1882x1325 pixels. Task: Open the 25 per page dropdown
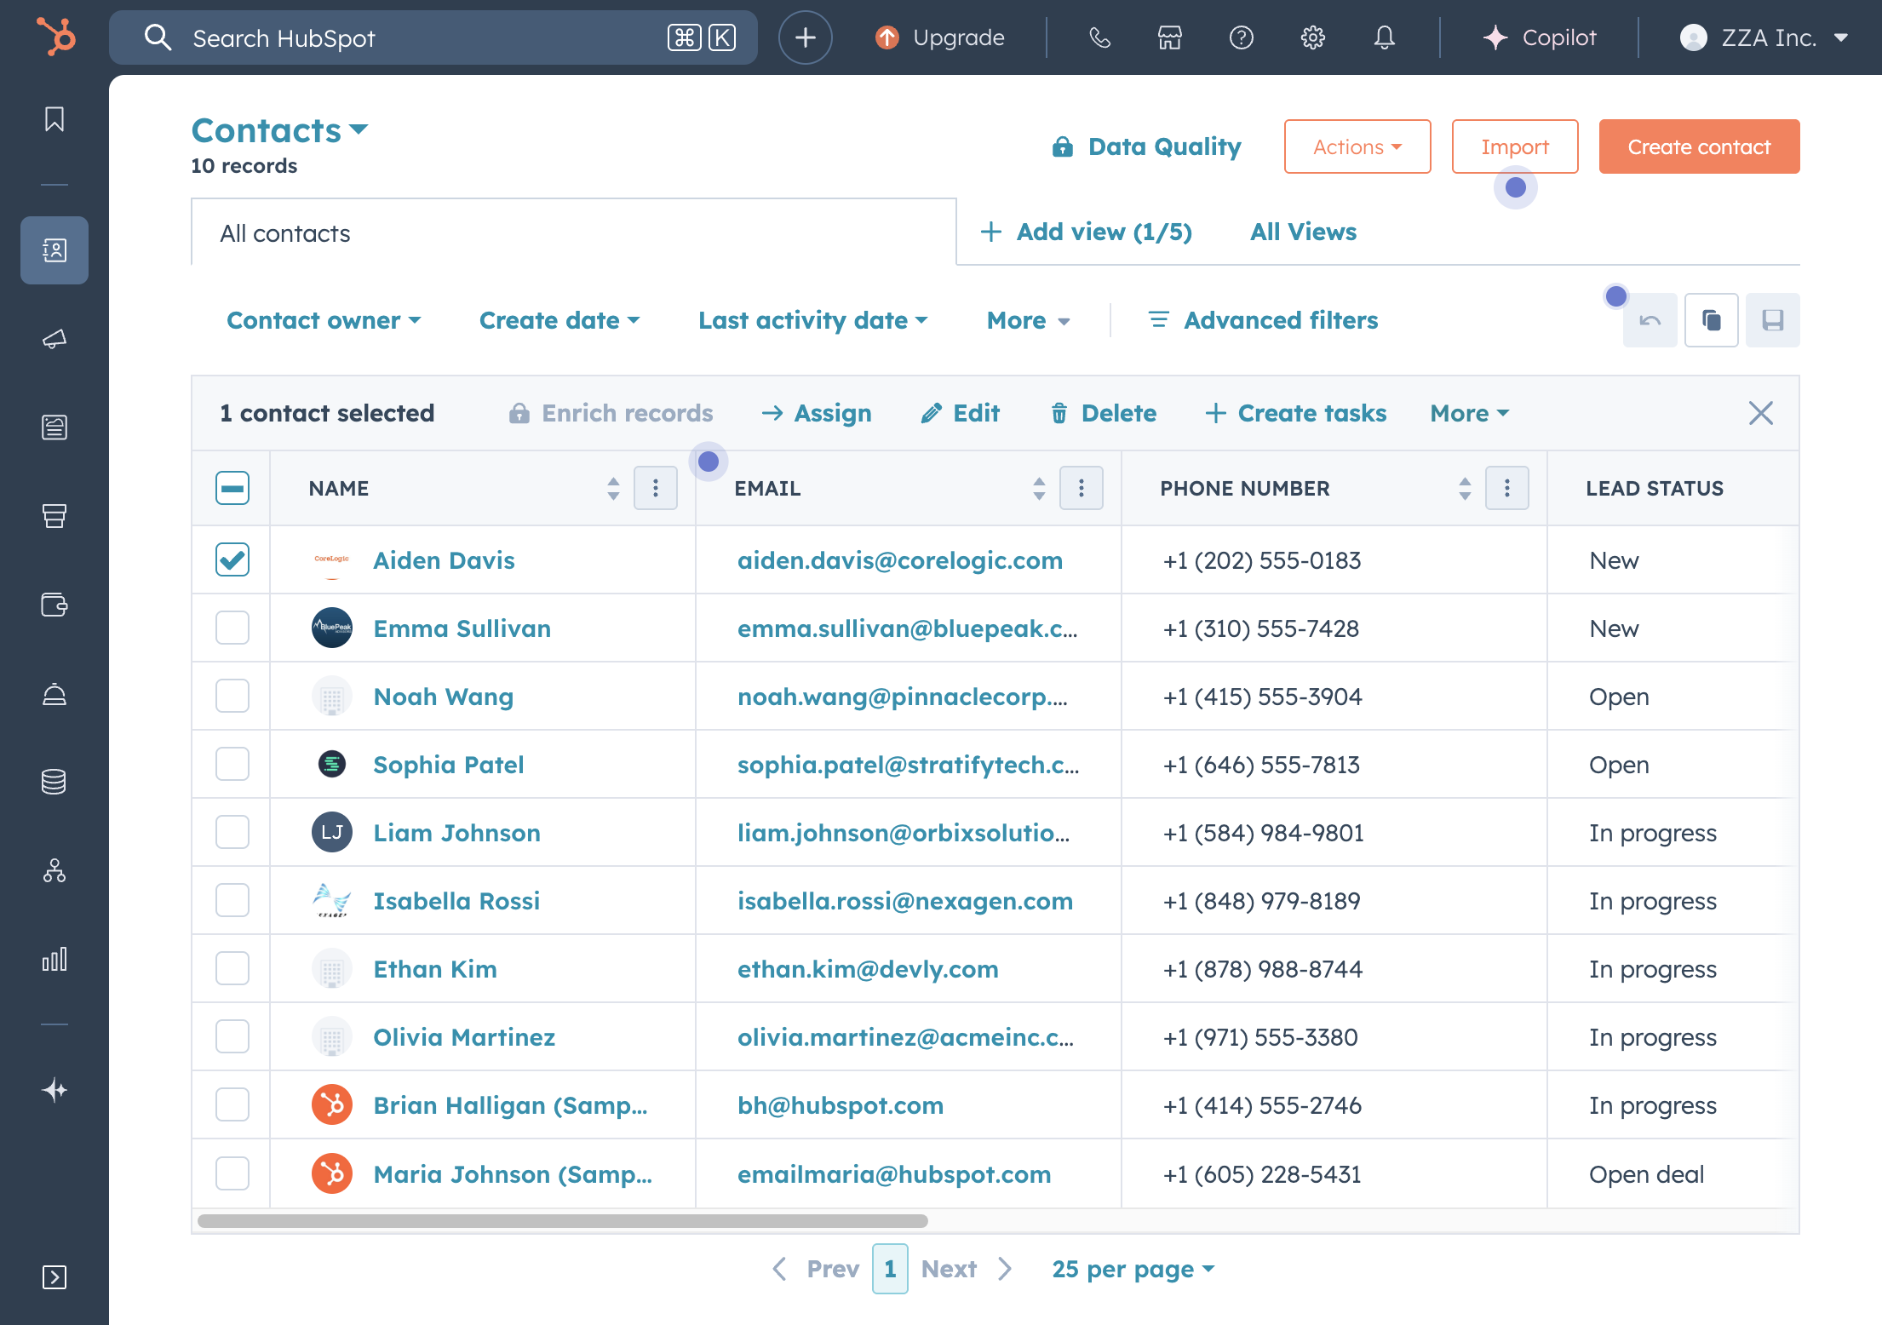pos(1133,1269)
